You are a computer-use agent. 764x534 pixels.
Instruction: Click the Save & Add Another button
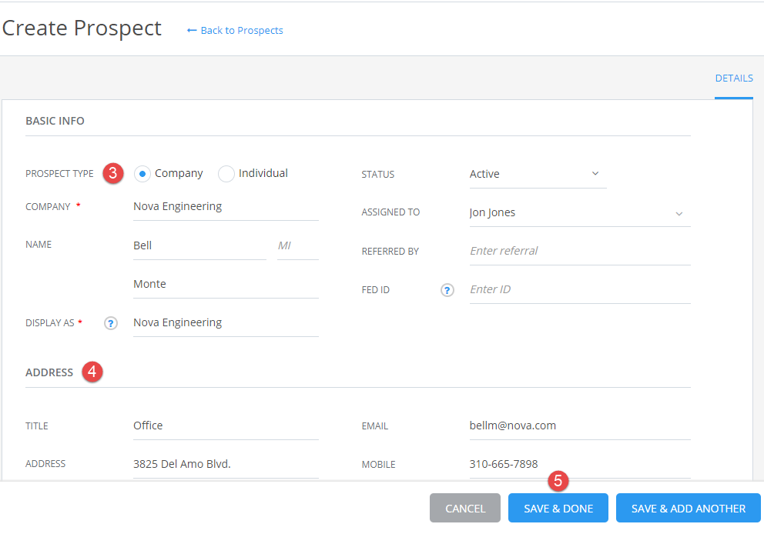pos(688,508)
